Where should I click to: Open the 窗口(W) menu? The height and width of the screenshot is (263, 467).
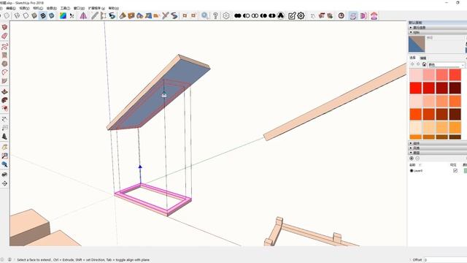(79, 8)
